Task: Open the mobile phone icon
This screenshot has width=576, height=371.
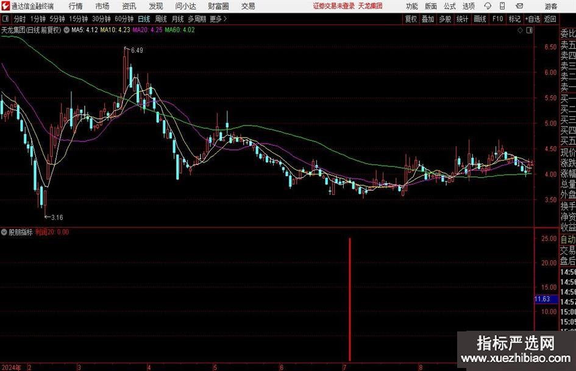Action: tap(502, 6)
